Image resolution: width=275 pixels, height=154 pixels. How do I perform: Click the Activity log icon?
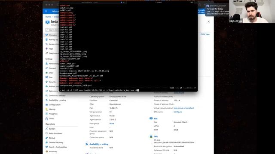coord(47,39)
